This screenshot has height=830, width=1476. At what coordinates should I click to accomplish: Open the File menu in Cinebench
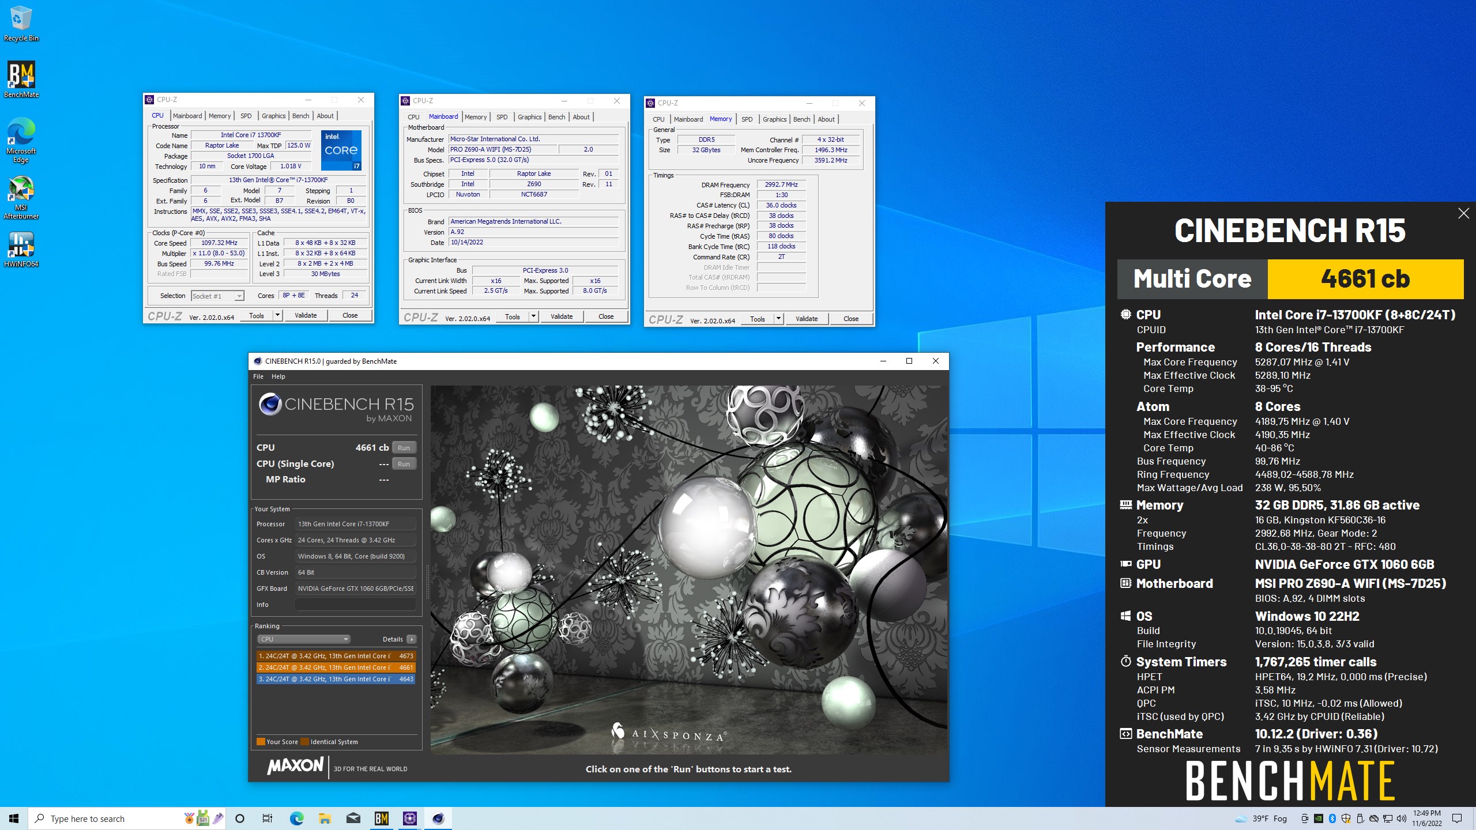click(x=258, y=376)
